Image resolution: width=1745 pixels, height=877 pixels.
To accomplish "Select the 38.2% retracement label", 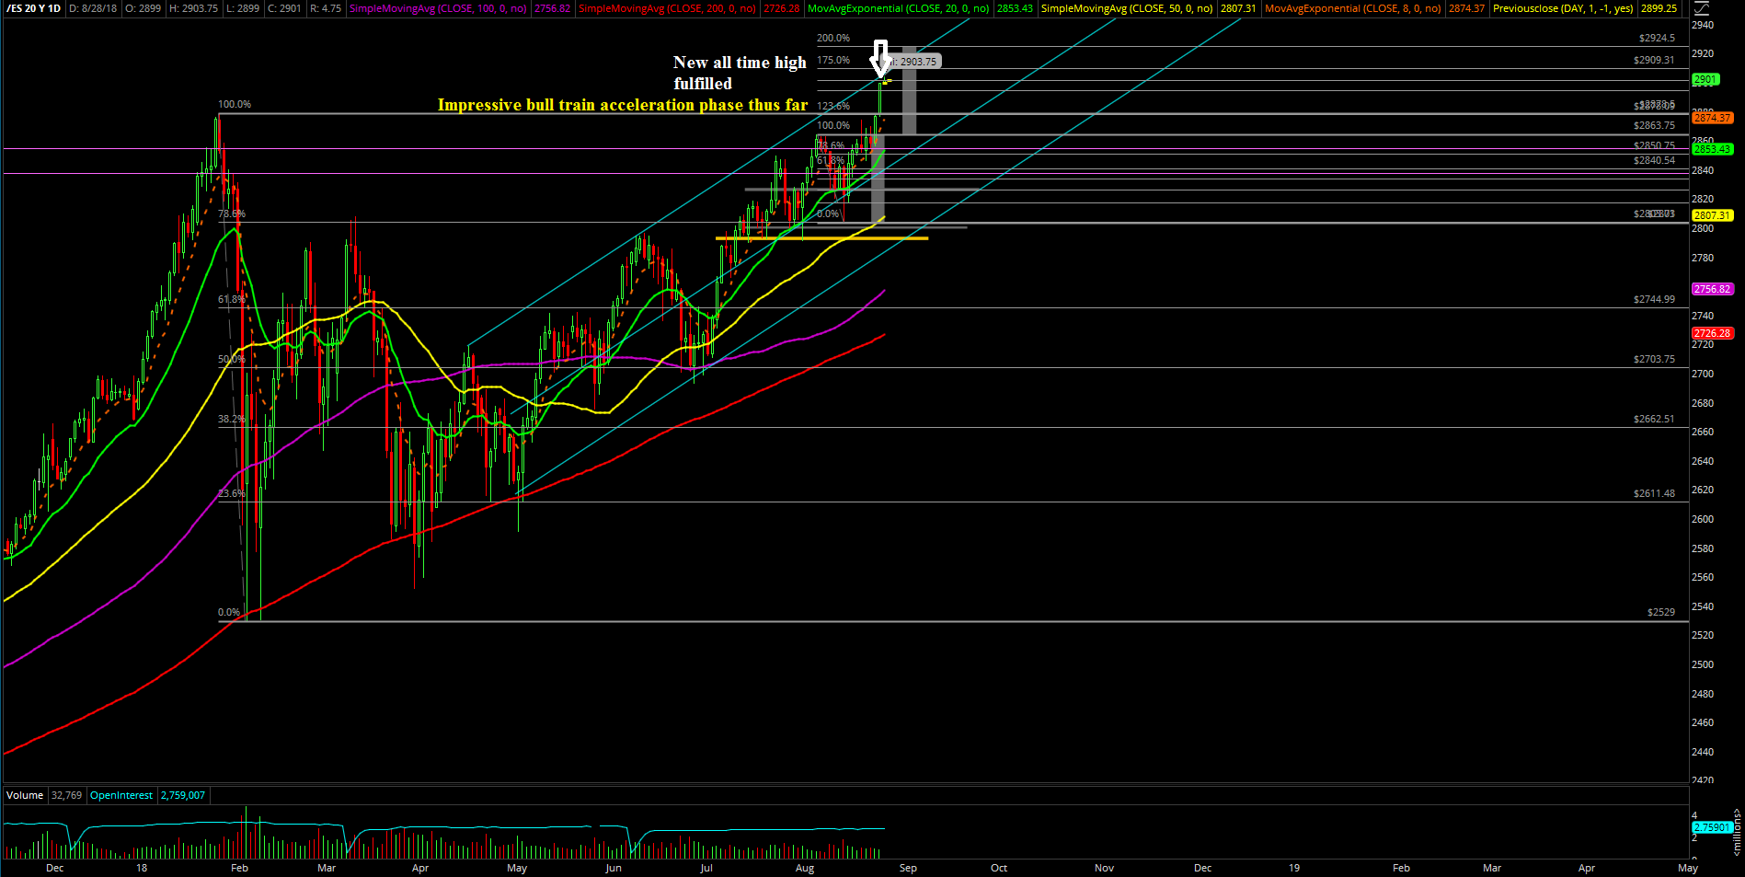I will pos(232,419).
